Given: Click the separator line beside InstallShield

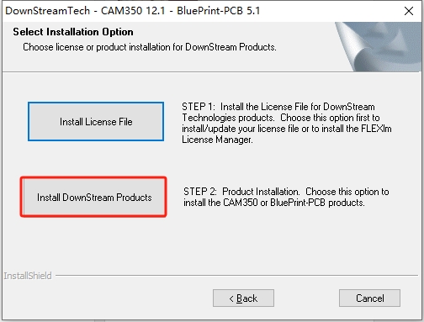Looking at the screenshot, I should pyautogui.click(x=238, y=276).
